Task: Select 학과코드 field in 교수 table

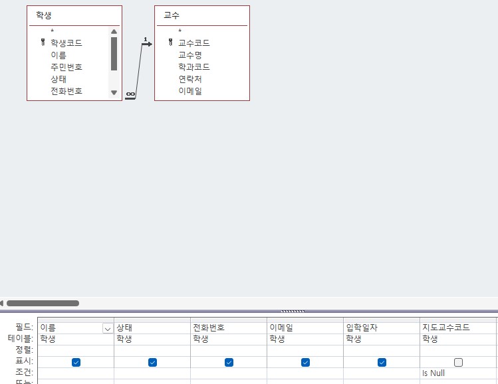Action: tap(194, 67)
